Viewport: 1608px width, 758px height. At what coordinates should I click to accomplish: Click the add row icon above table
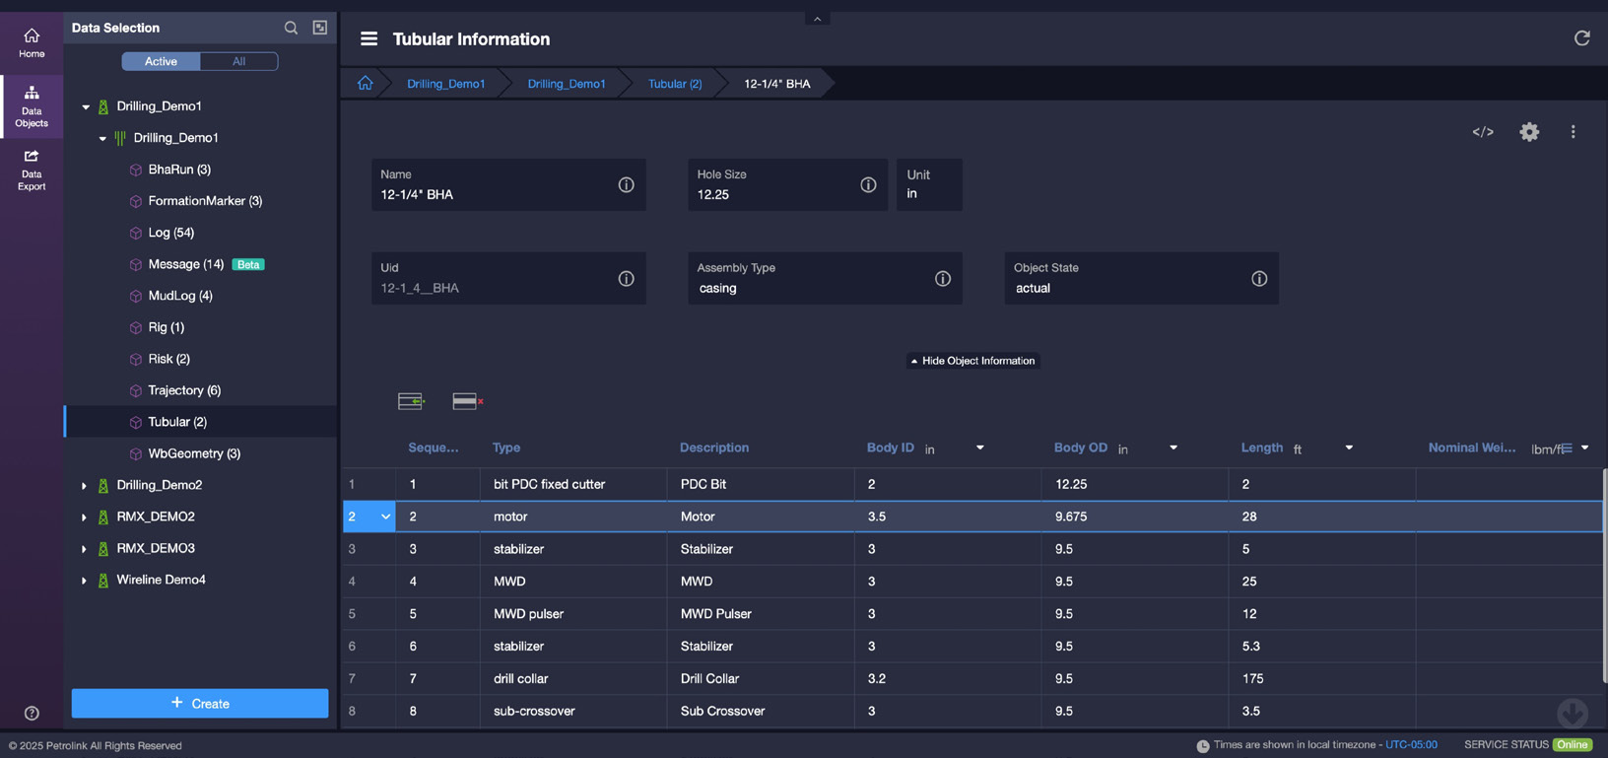click(410, 401)
